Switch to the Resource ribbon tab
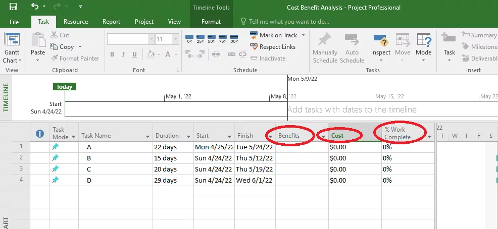The height and width of the screenshot is (229, 498). 76,22
